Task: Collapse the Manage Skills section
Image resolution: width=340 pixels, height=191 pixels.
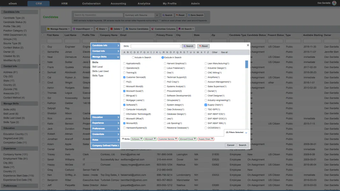Action: coord(105,57)
